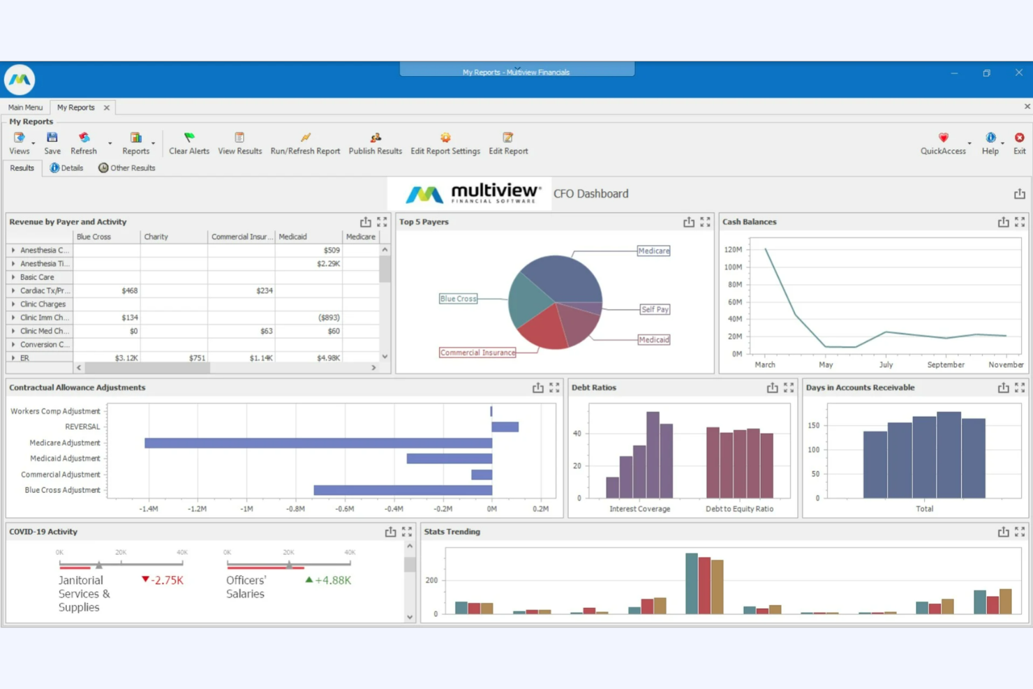Viewport: 1033px width, 689px height.
Task: Open Publish Results
Action: (376, 137)
